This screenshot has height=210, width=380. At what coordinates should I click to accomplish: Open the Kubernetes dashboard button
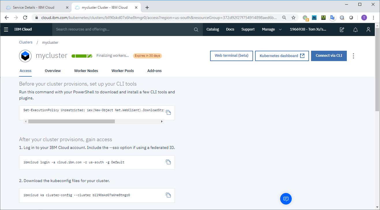coord(282,56)
